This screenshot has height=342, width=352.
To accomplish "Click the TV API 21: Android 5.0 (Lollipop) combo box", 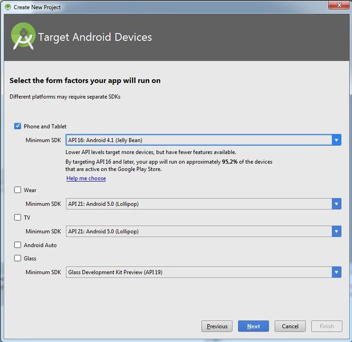I will pos(203,231).
